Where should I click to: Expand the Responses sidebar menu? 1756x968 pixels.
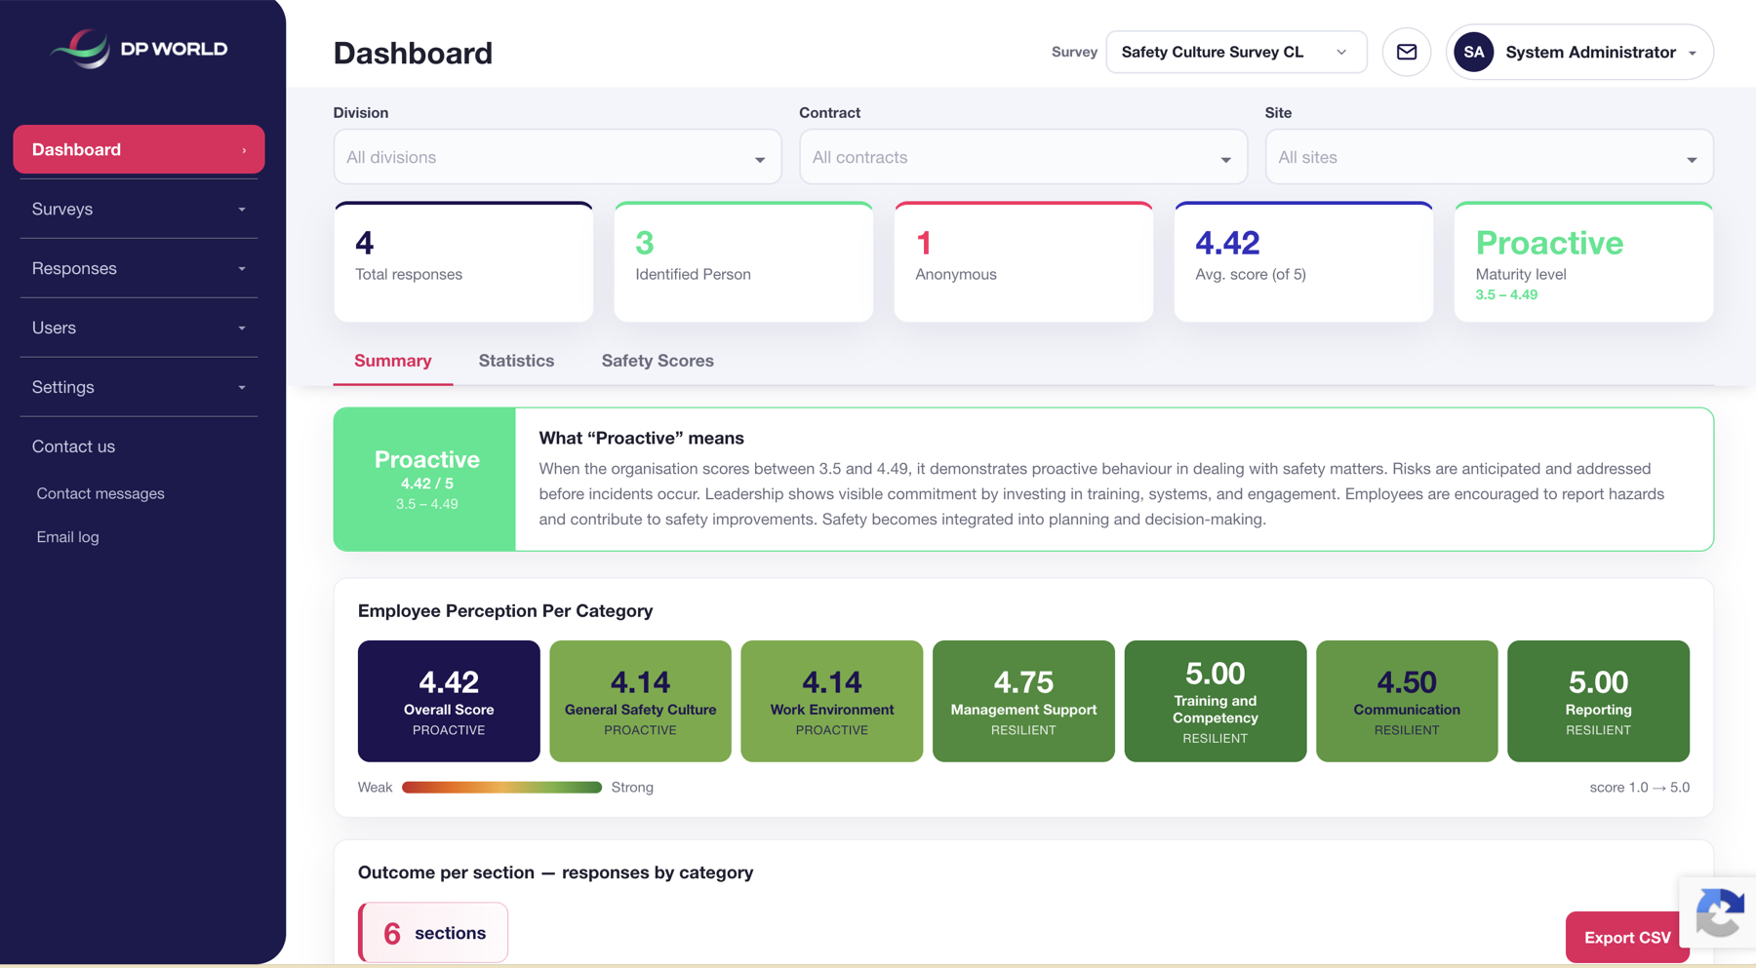139,268
